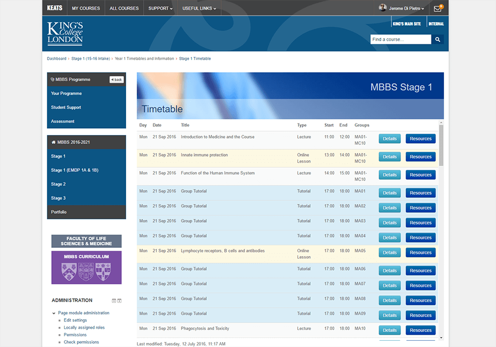Click the KEATS home link
The image size is (496, 347).
coord(55,8)
